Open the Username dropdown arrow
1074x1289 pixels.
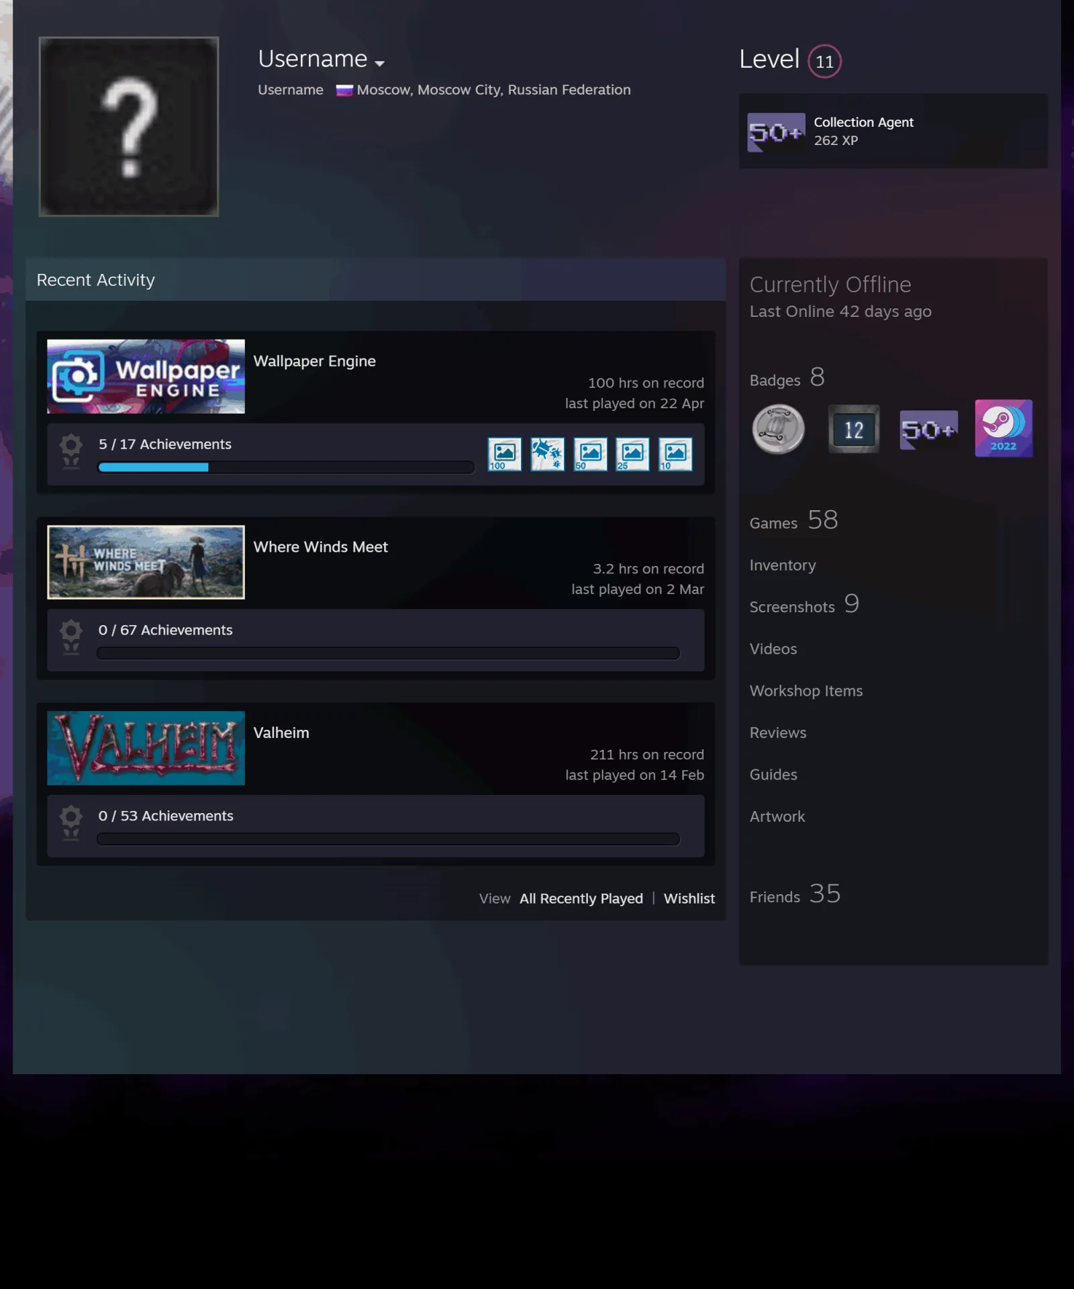pyautogui.click(x=379, y=63)
